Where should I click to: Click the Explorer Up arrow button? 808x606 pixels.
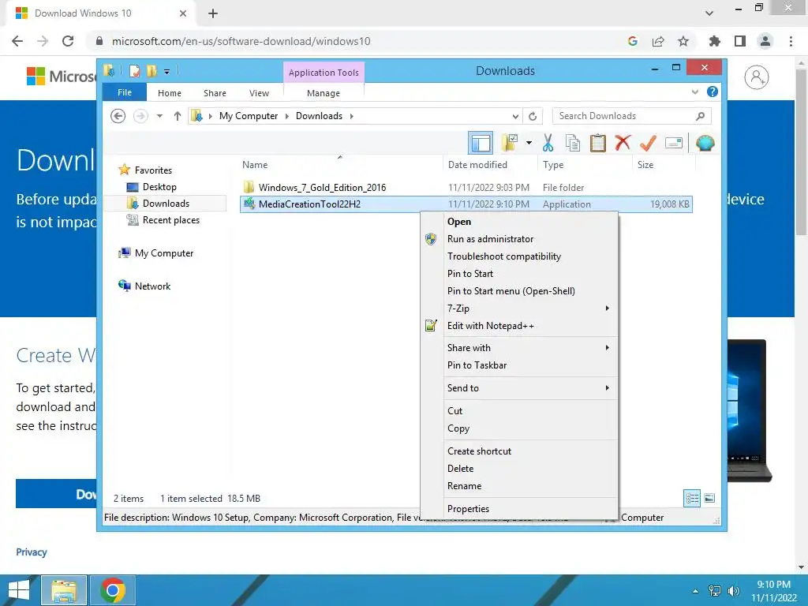[x=178, y=116]
